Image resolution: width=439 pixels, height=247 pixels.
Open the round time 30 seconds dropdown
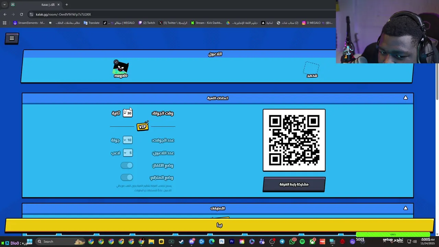(x=128, y=113)
